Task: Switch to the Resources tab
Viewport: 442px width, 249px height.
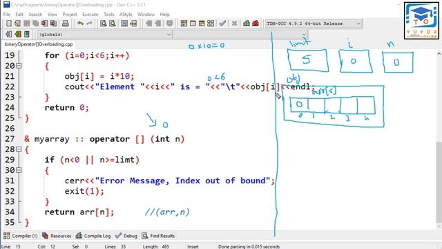Action: [x=57, y=236]
